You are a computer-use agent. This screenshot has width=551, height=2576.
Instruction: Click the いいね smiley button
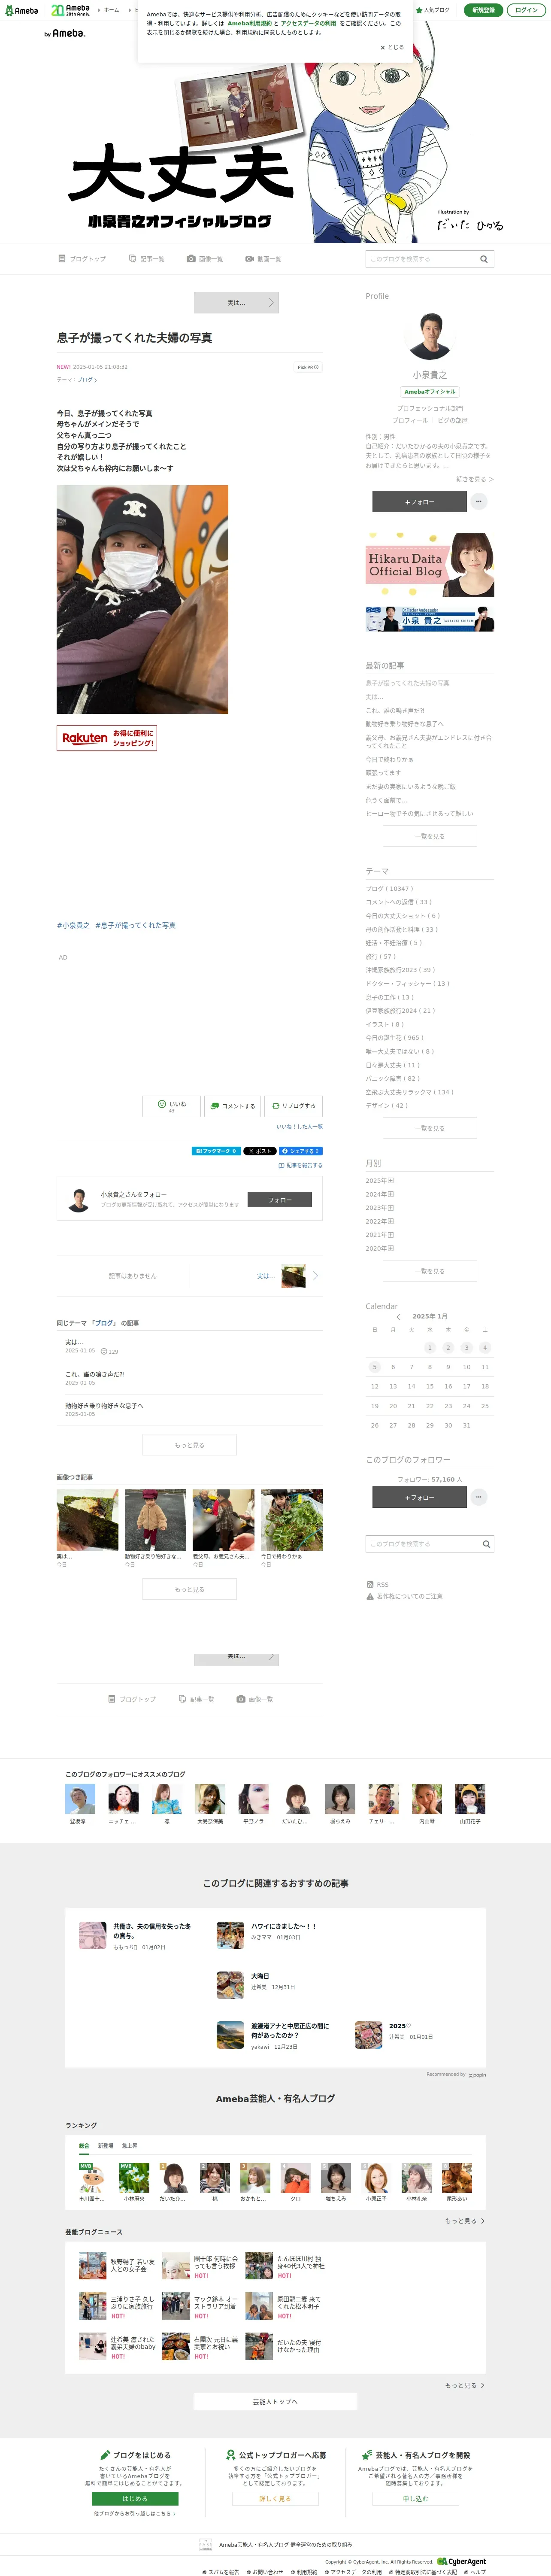(171, 1105)
